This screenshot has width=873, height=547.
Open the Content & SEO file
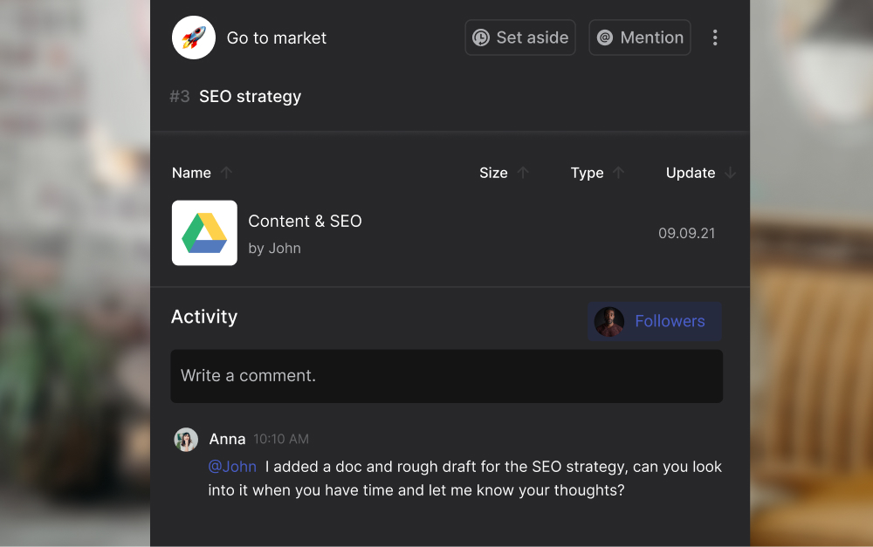305,222
